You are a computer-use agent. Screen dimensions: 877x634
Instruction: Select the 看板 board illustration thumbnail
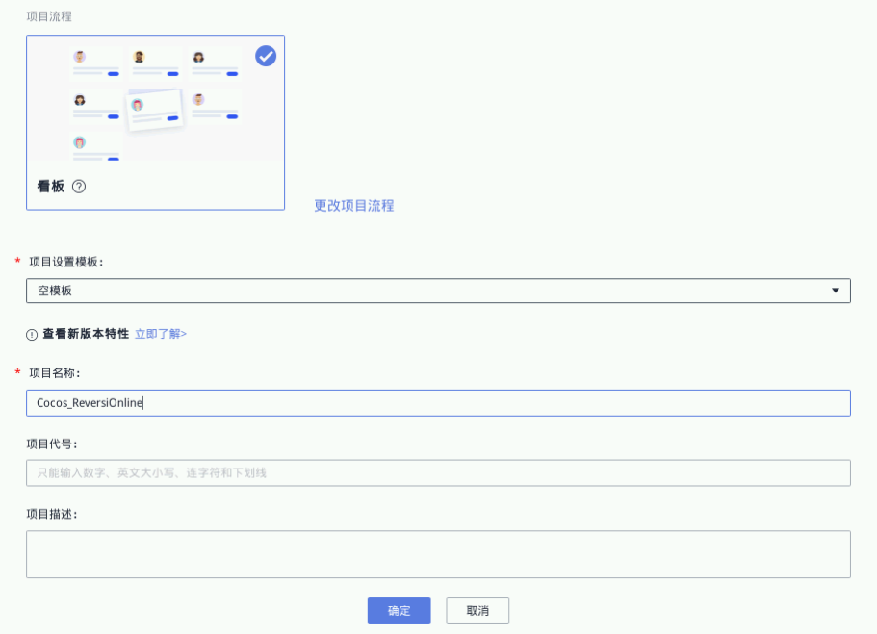[x=155, y=101]
